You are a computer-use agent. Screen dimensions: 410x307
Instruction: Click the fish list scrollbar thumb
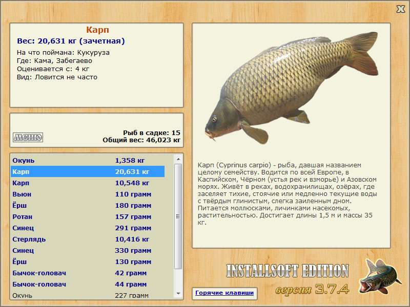pyautogui.click(x=178, y=215)
